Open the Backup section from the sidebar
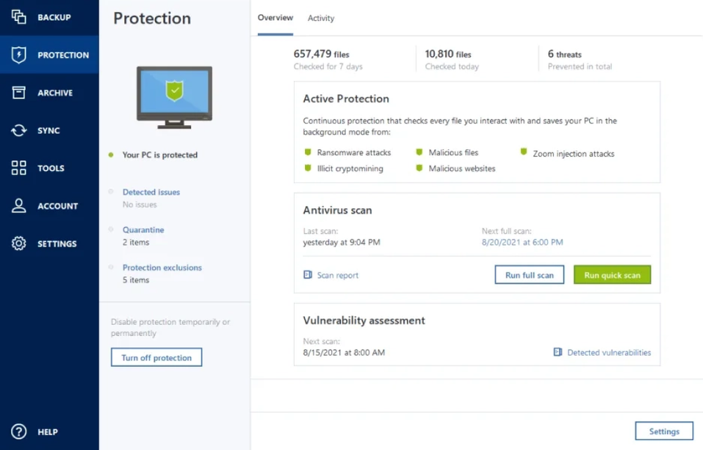 (17, 17)
